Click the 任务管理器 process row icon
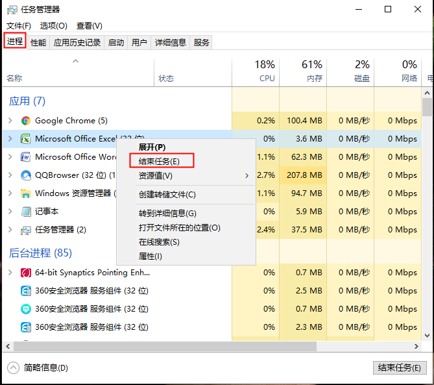This screenshot has height=385, width=434. pos(26,230)
